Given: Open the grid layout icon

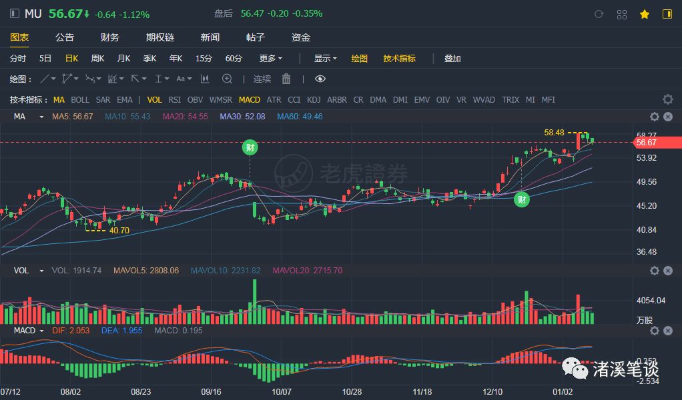Looking at the screenshot, I should (622, 14).
